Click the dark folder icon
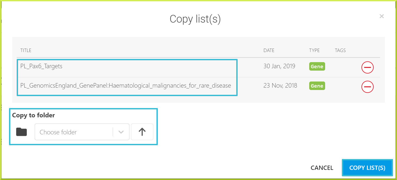The width and height of the screenshot is (397, 180). (x=21, y=132)
